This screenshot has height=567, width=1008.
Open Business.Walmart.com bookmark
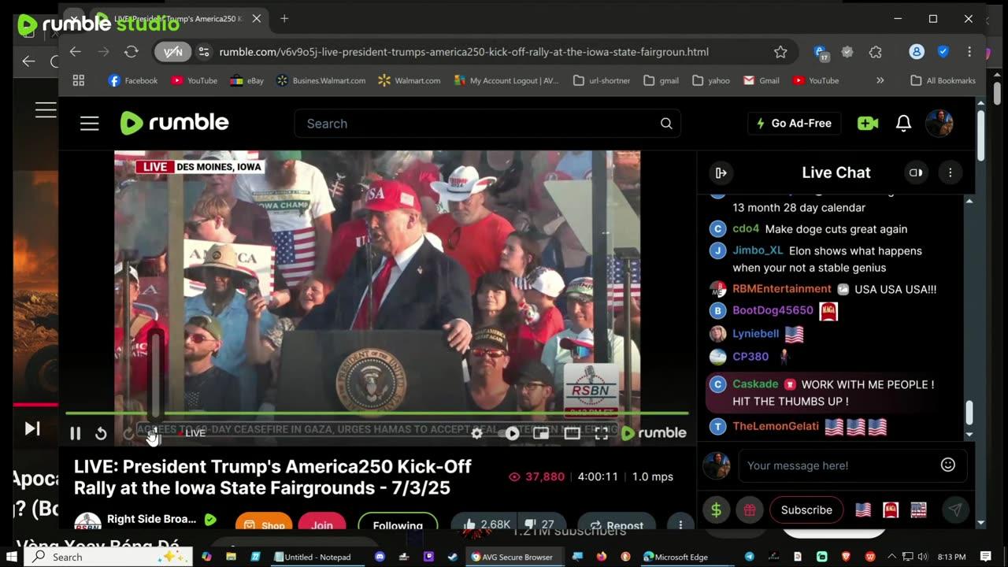coord(321,80)
